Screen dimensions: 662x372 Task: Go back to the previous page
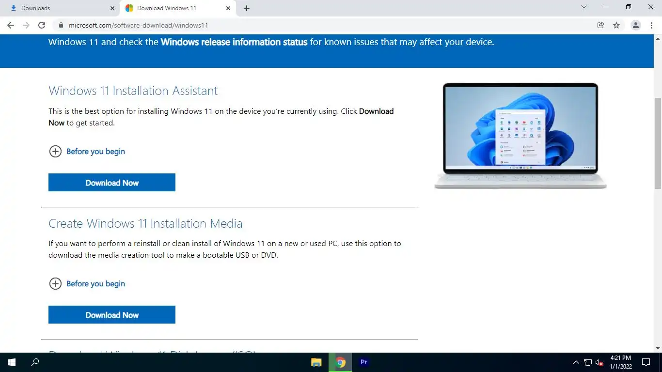click(11, 25)
